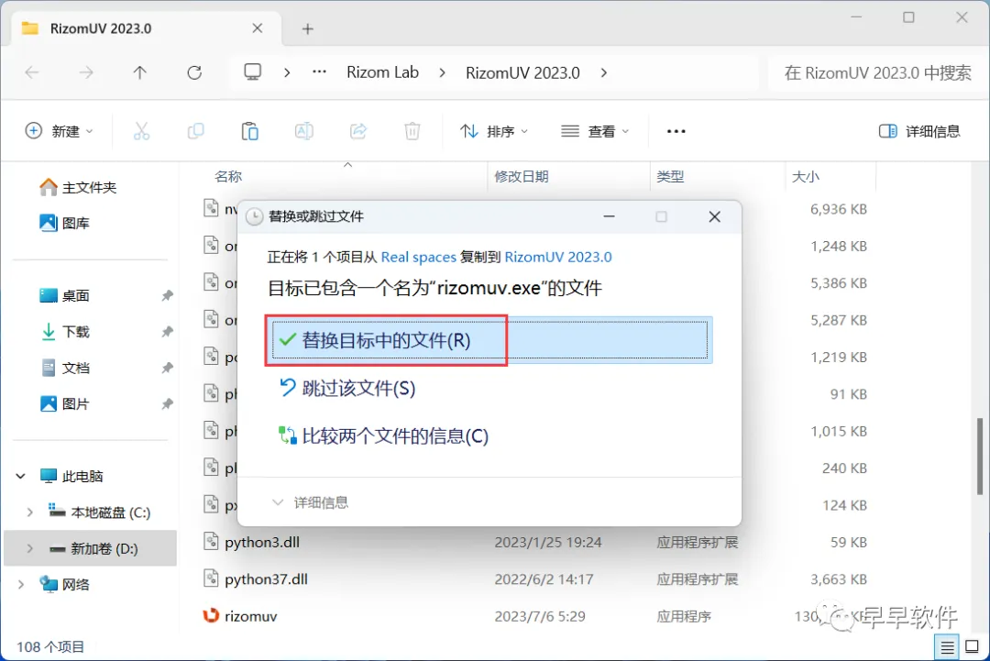Open the Sort (排序) dropdown
Screen dimensions: 990x661
click(494, 131)
